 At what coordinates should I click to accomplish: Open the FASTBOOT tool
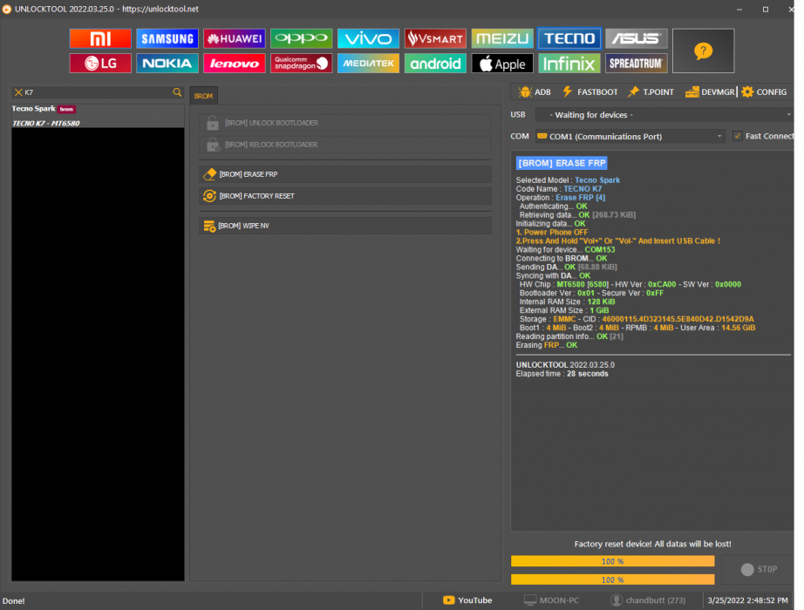(x=589, y=91)
